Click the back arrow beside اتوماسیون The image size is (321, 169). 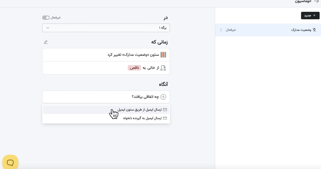[x=316, y=1]
